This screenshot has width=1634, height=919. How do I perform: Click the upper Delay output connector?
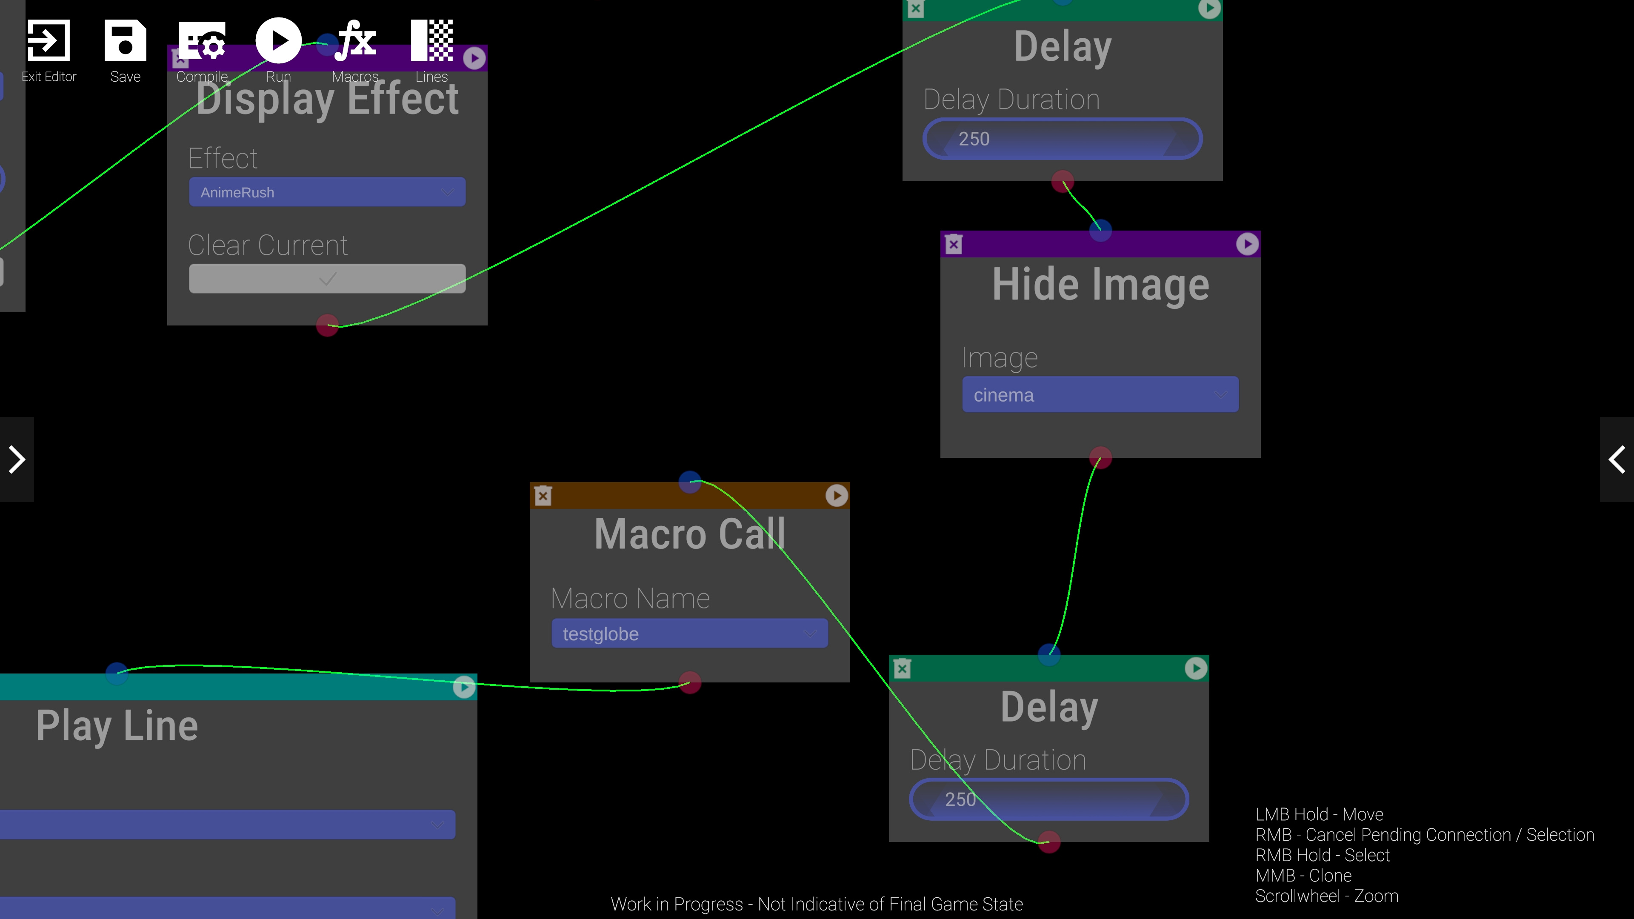(x=1063, y=181)
